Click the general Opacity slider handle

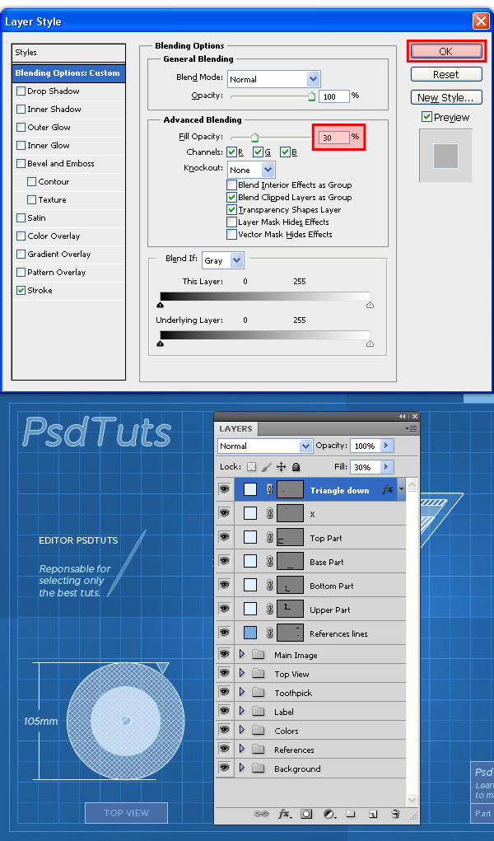312,96
